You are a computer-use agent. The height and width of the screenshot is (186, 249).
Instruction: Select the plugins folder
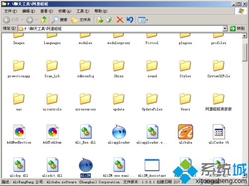click(x=185, y=39)
